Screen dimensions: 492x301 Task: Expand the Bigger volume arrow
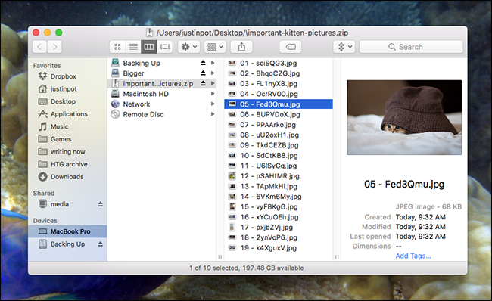213,73
